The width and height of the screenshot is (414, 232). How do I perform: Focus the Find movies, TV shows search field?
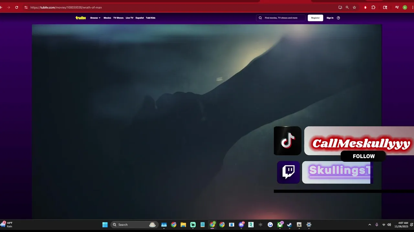281,18
